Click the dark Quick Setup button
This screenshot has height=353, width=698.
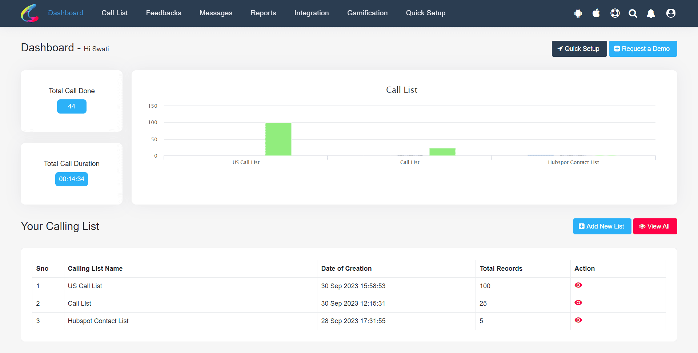pos(579,49)
